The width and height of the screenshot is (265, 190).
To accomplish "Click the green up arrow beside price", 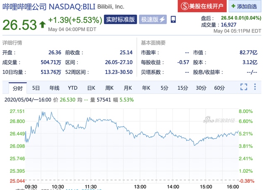I will click(x=42, y=24).
